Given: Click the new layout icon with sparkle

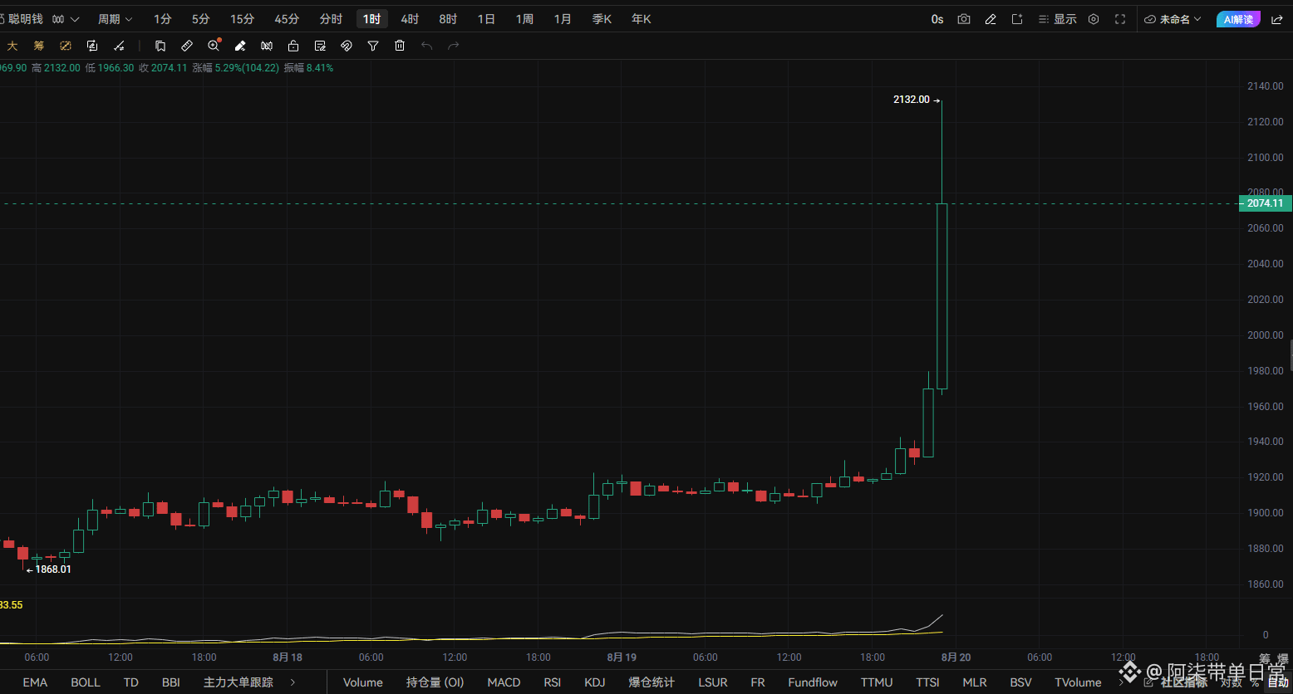Looking at the screenshot, I should (x=1017, y=19).
